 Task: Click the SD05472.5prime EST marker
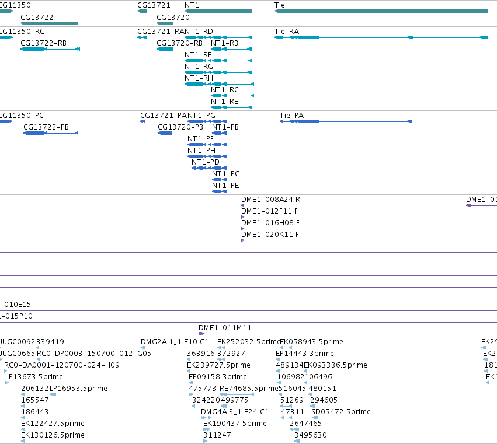pos(314,418)
